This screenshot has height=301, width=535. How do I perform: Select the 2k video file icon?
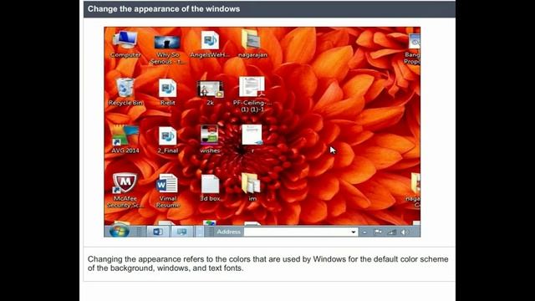[x=210, y=92]
